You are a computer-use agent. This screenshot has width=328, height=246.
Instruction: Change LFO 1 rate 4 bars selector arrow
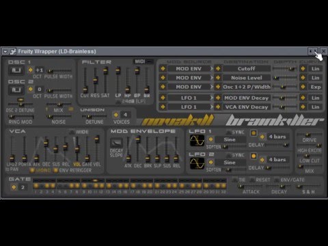pos(262,137)
